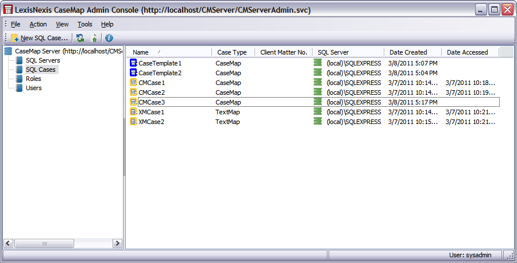Screen dimensions: 517x263
Task: Sort by the Case Type column header
Action: 233,52
